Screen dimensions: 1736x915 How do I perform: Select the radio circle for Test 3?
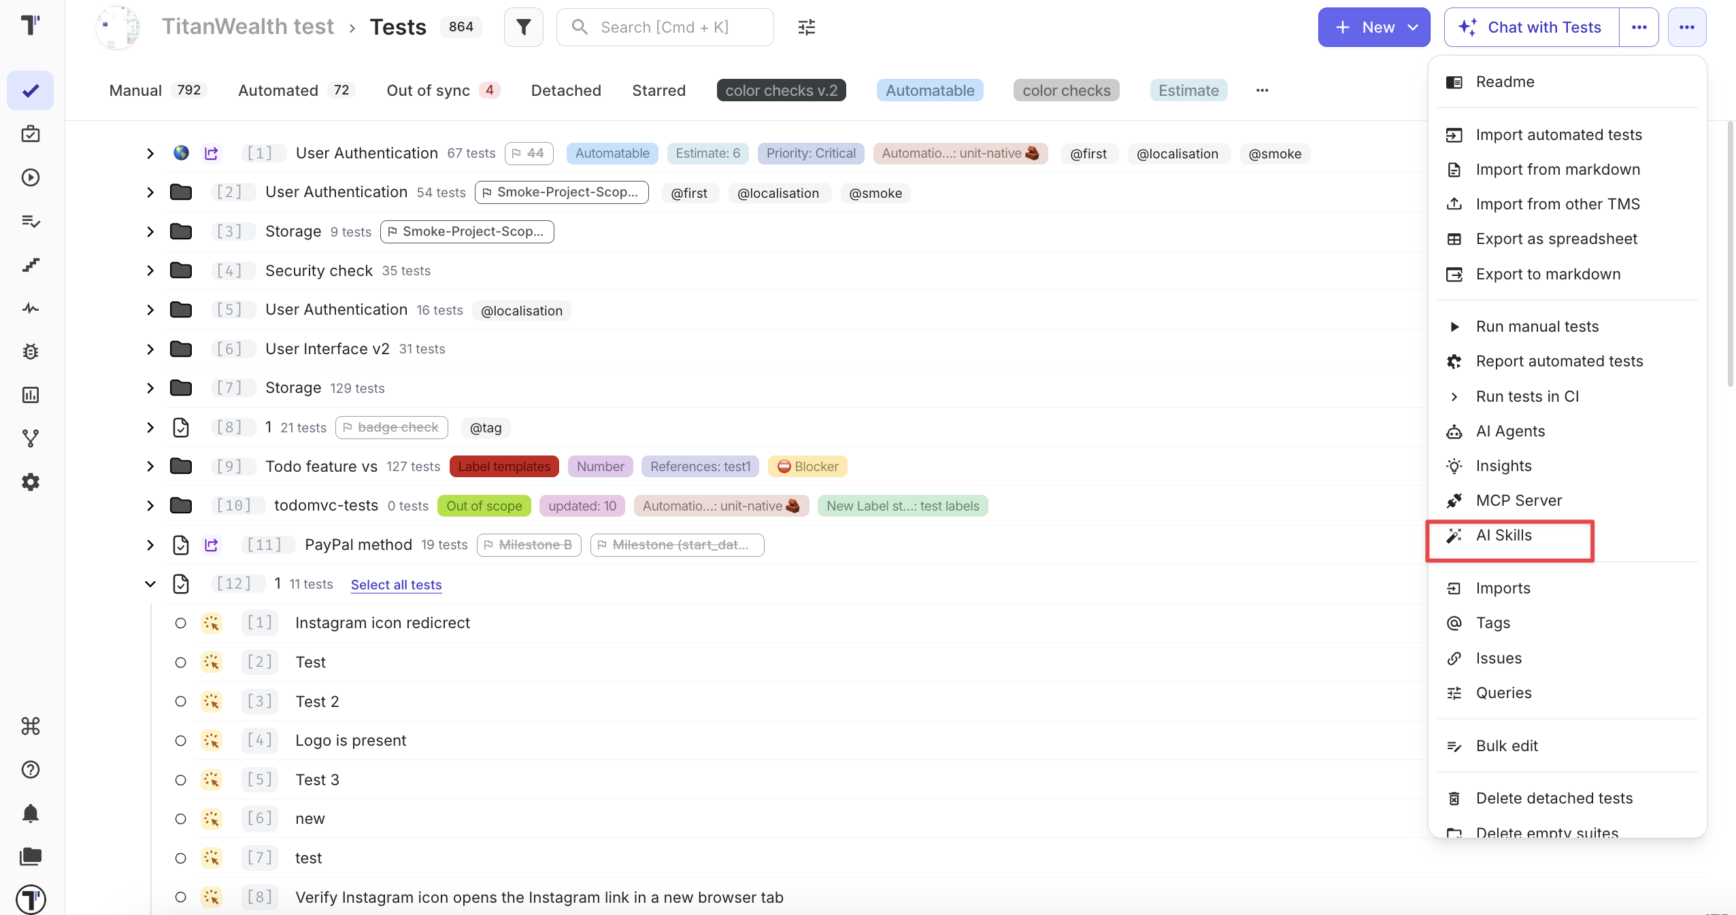(x=180, y=780)
